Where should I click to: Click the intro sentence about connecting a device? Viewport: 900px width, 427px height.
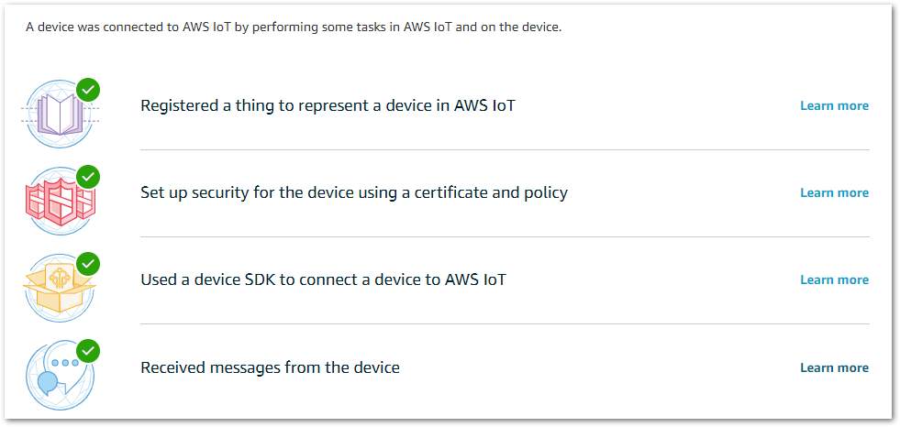(294, 27)
